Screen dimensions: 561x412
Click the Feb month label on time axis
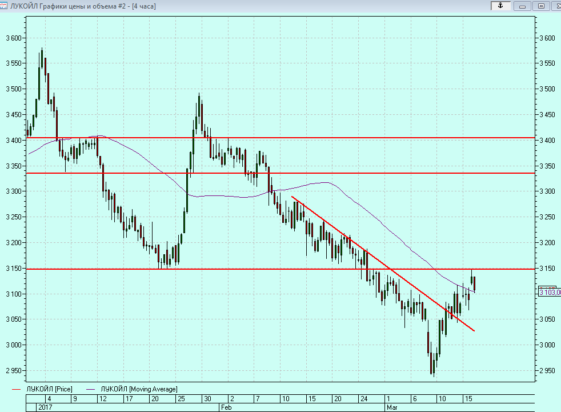coord(226,407)
